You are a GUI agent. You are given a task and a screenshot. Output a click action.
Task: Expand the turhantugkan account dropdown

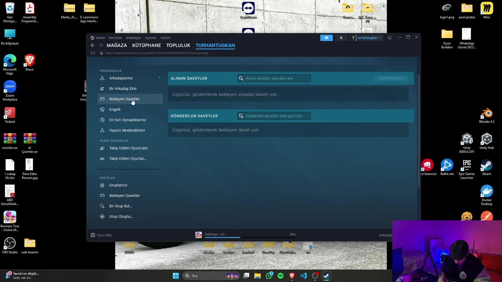(369, 38)
